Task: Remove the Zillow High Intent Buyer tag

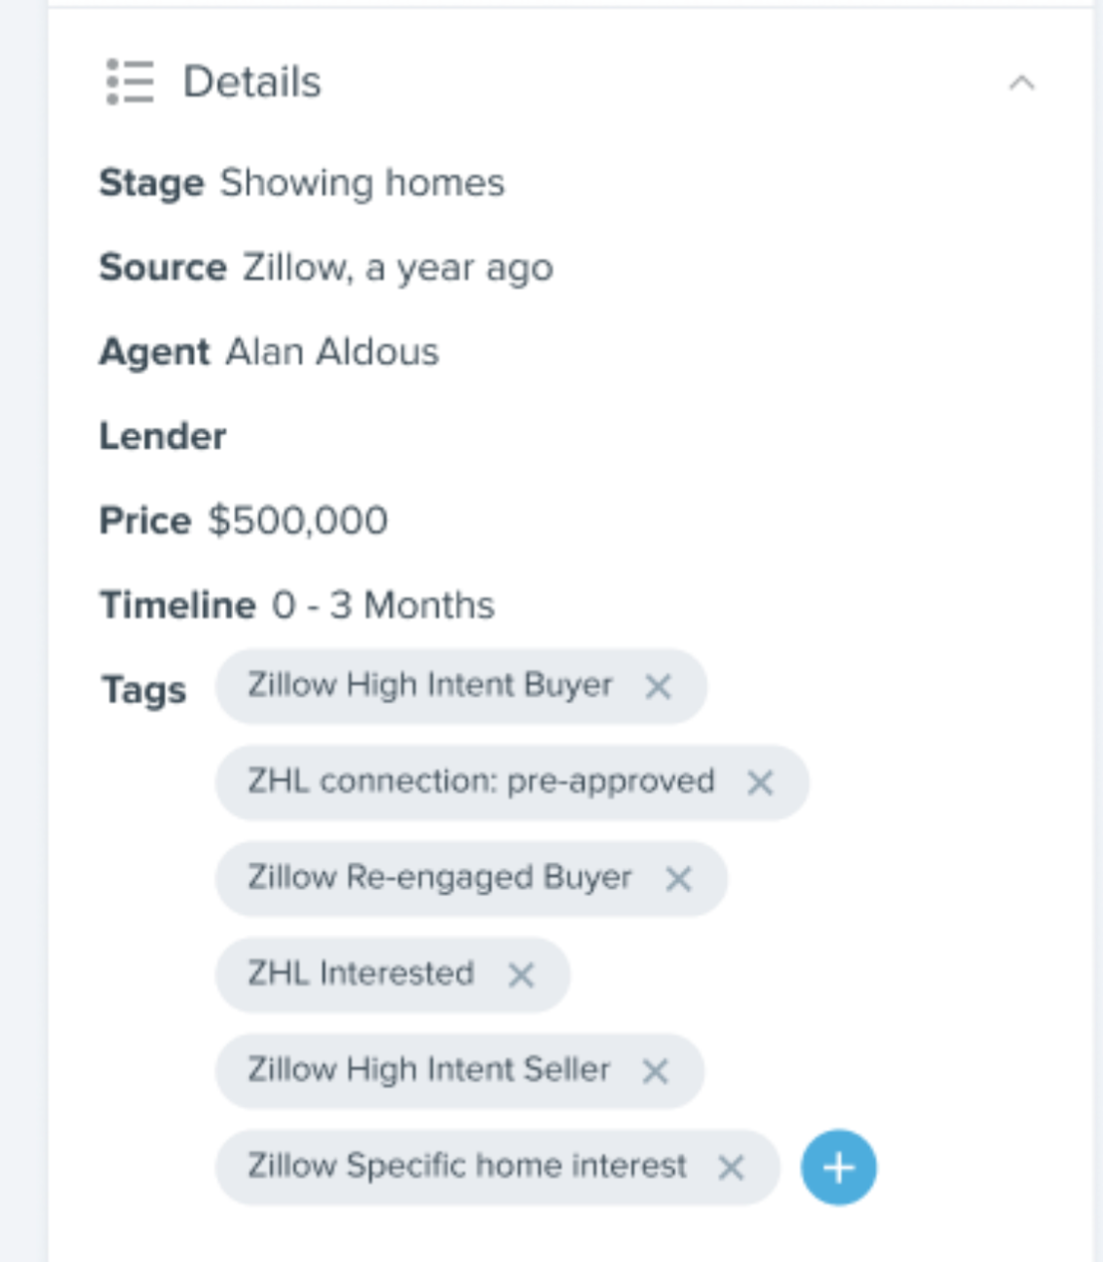Action: [x=659, y=687]
